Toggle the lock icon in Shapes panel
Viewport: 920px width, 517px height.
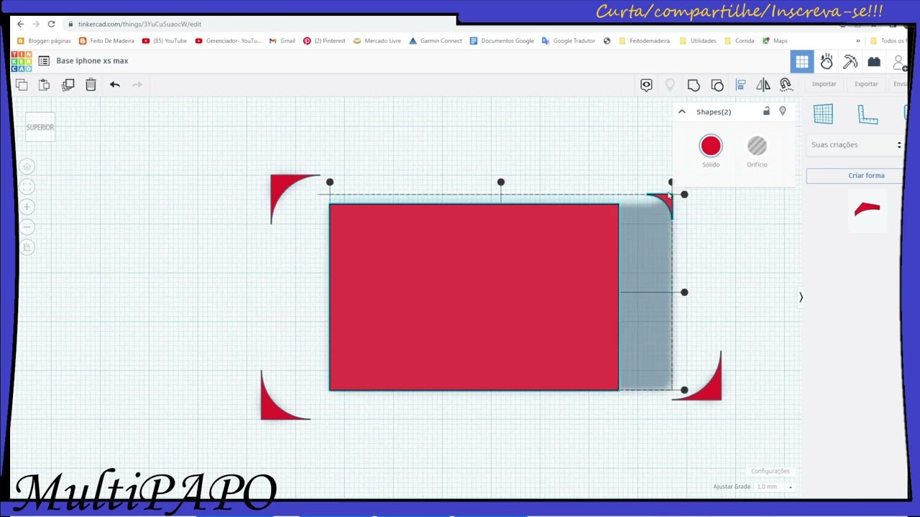pos(766,111)
